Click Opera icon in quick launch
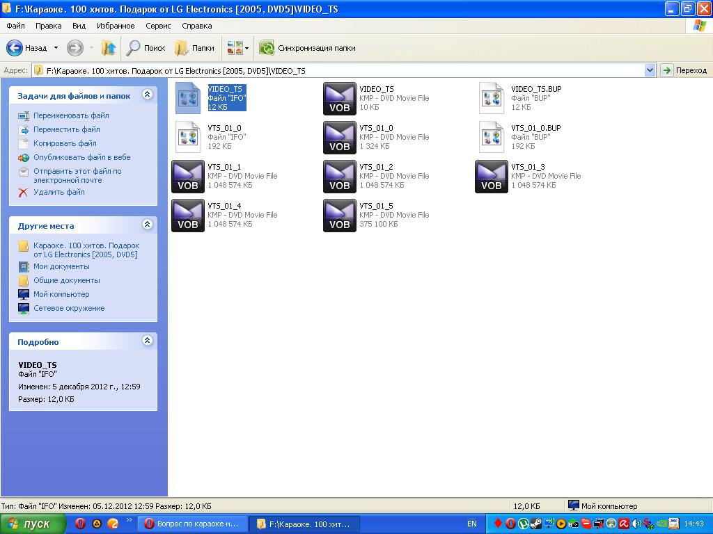Image resolution: width=713 pixels, height=534 pixels. pos(80,524)
